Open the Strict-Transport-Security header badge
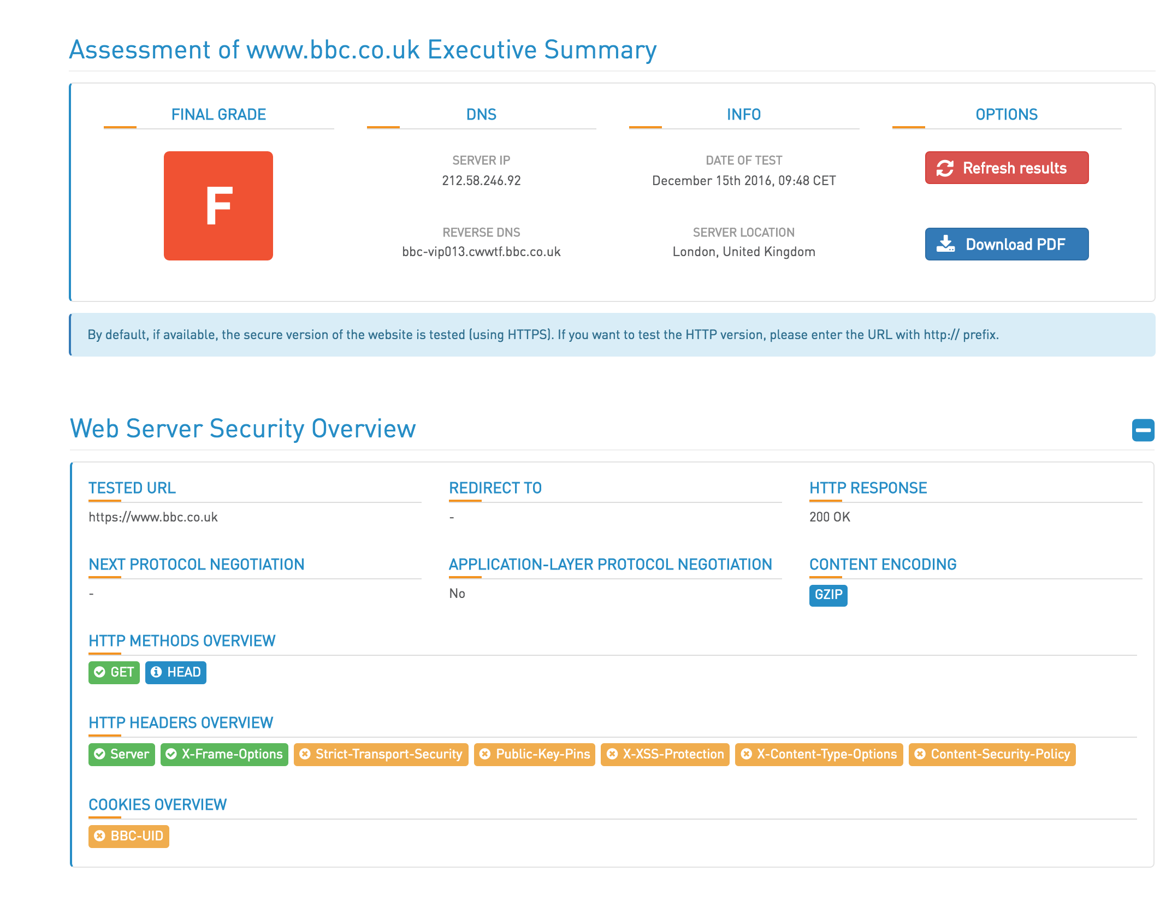The width and height of the screenshot is (1172, 901). 381,754
